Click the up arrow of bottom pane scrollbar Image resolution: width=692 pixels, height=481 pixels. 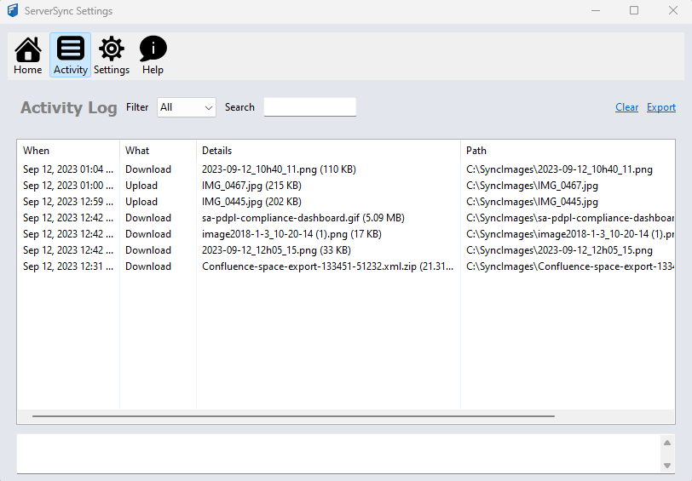coord(667,443)
